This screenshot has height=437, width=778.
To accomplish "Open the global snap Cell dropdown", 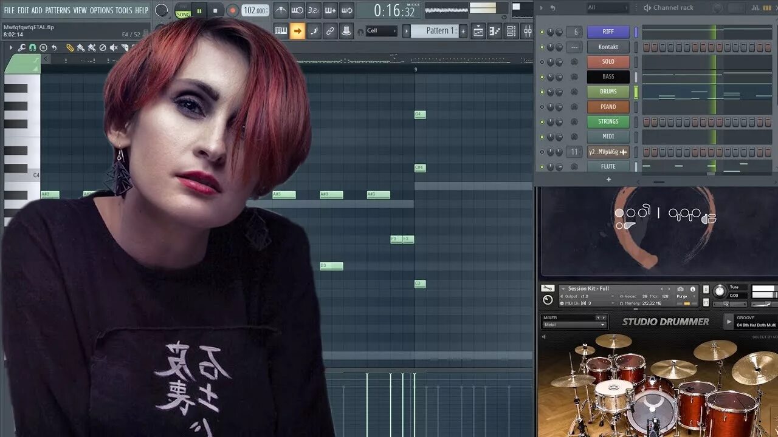I will point(381,31).
